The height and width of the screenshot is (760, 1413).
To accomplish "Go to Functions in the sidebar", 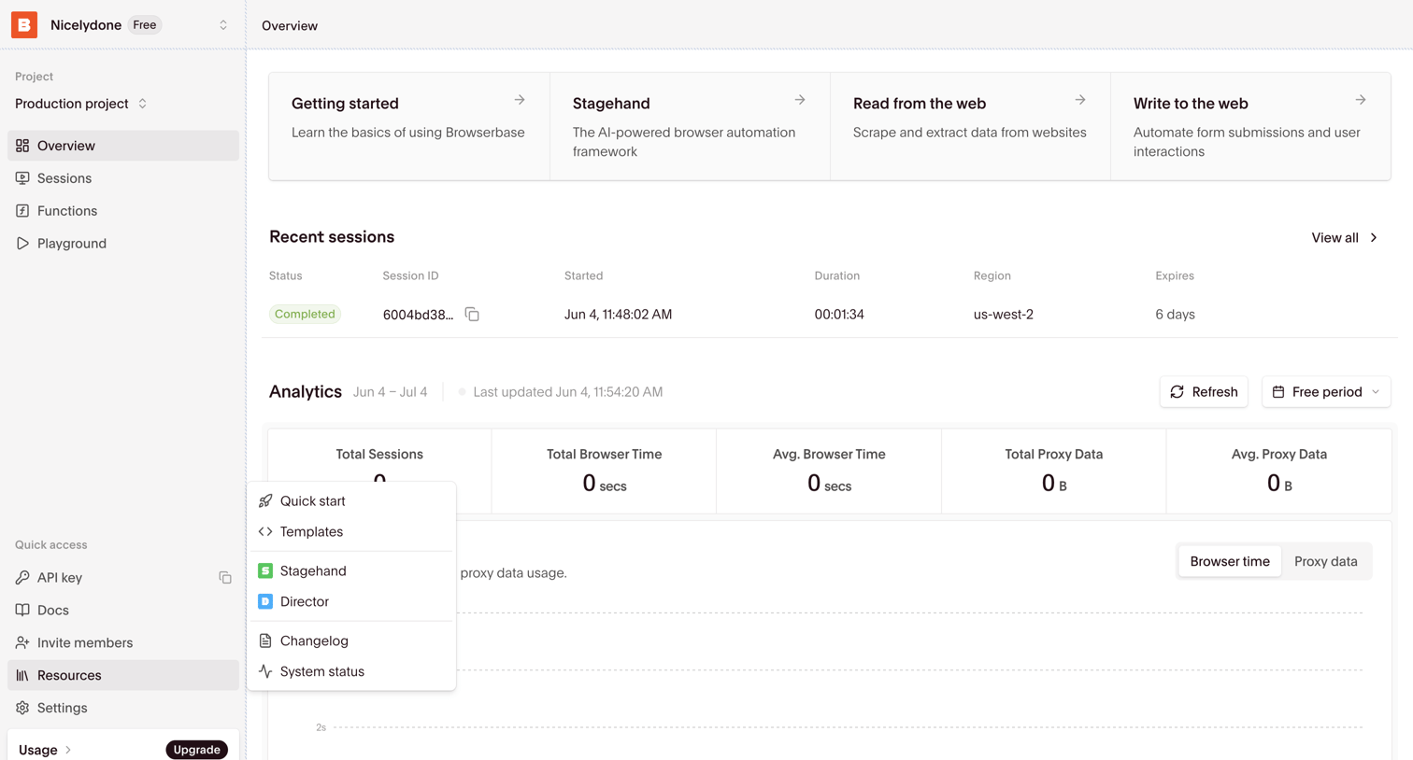I will (123, 211).
